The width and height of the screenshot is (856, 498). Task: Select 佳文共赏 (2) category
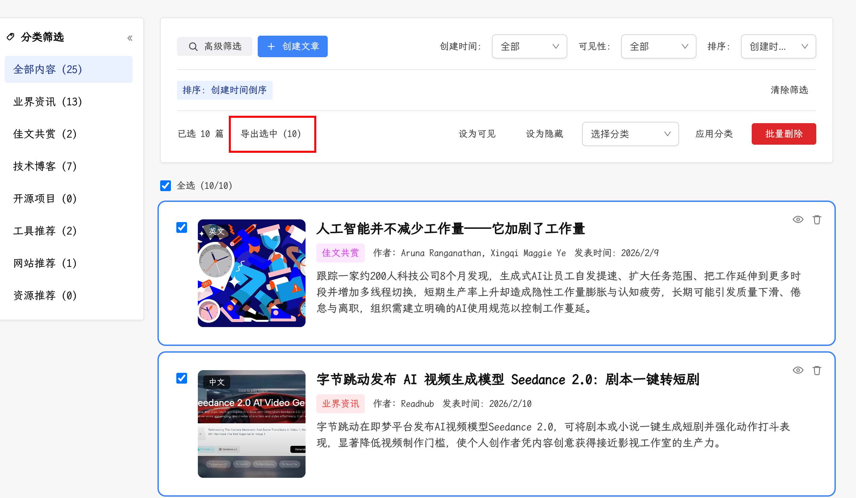click(x=69, y=134)
